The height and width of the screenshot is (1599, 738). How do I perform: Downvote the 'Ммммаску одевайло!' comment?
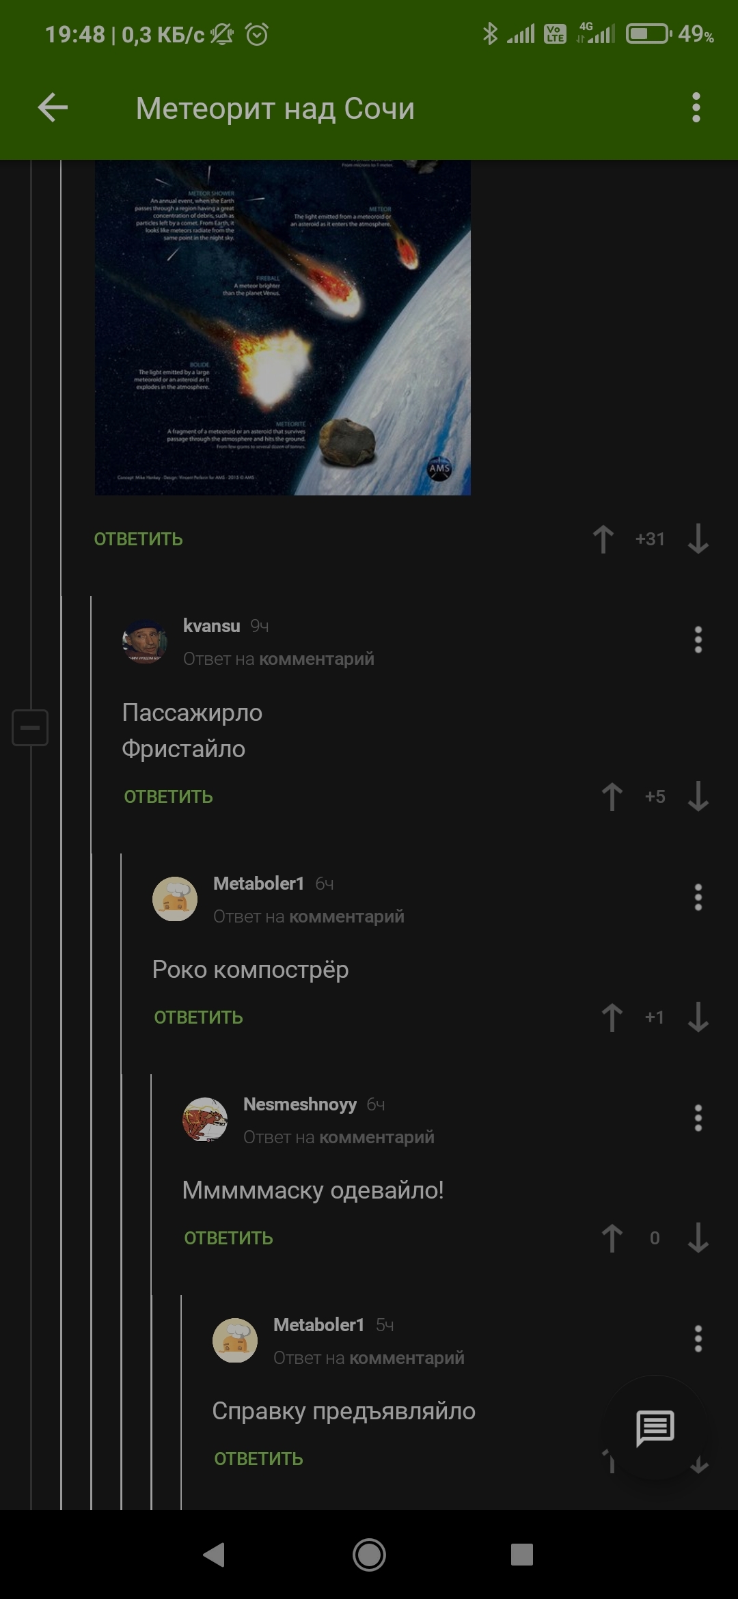(698, 1238)
